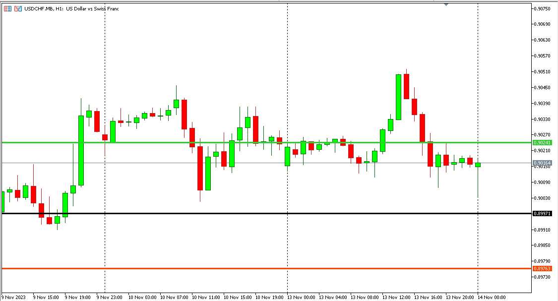The image size is (558, 301).
Task: Click the 0.89790 price scale value
Action: 542,261
